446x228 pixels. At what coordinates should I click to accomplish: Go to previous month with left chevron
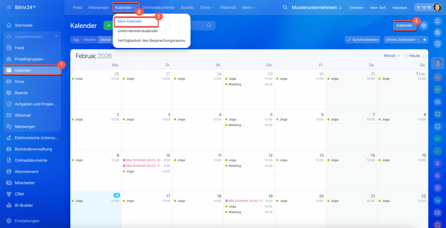coord(406,56)
